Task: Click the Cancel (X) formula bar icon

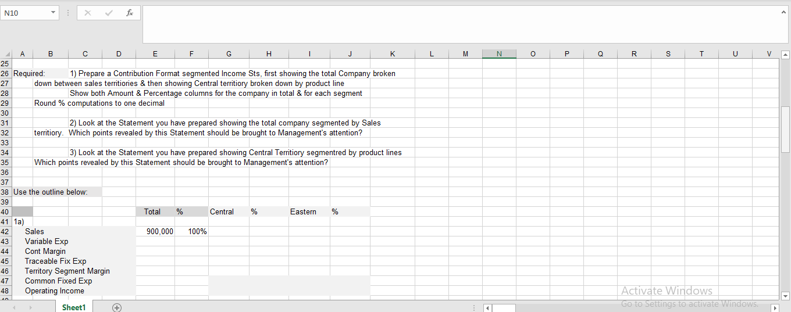Action: (87, 13)
